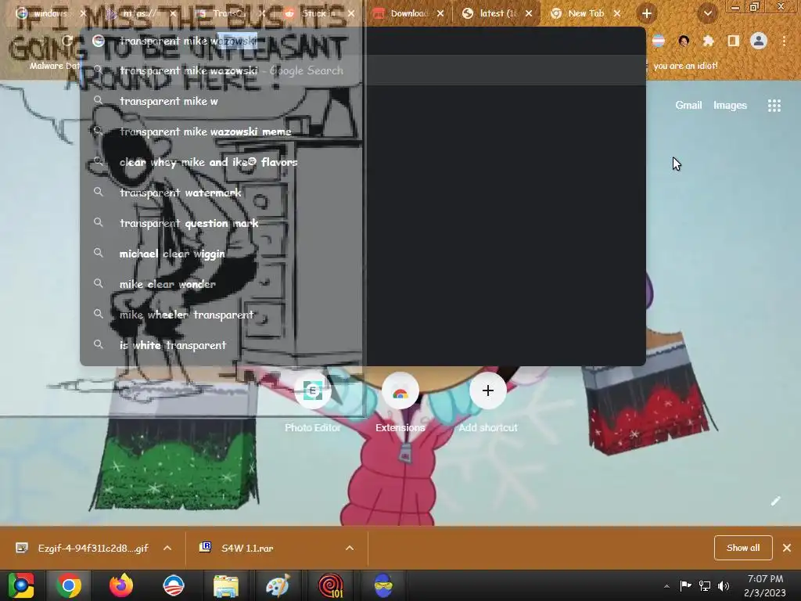Click the round avatar extension icon
Viewport: 801px width, 601px height.
[x=684, y=41]
